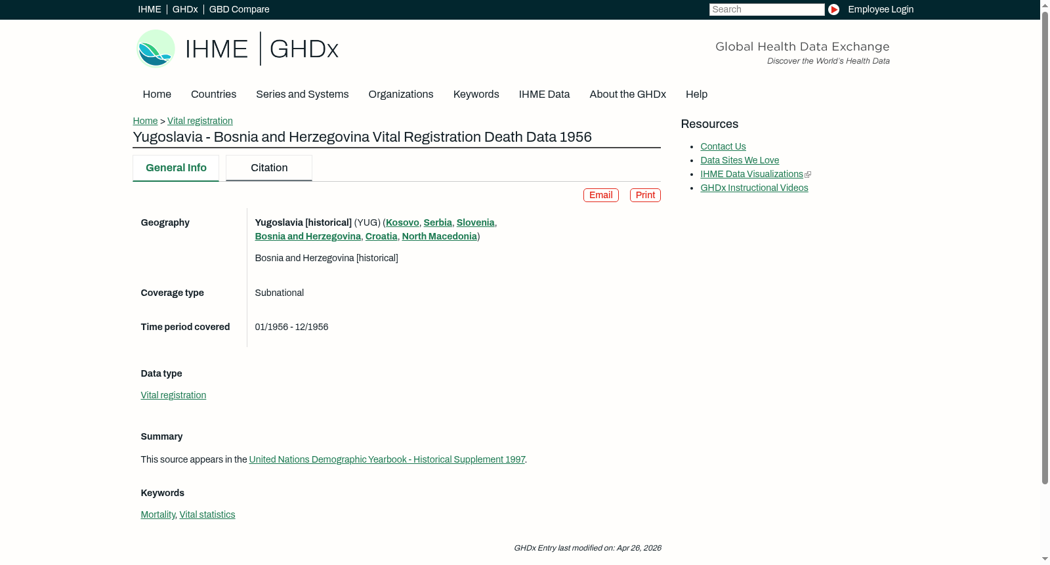Screen dimensions: 1050x565
Task: Click the scrollbar down arrow
Action: click(1045, 559)
